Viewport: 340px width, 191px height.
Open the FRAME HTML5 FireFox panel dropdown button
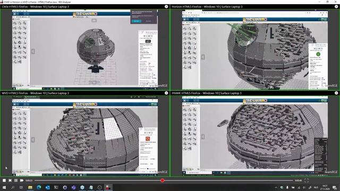(x=336, y=93)
